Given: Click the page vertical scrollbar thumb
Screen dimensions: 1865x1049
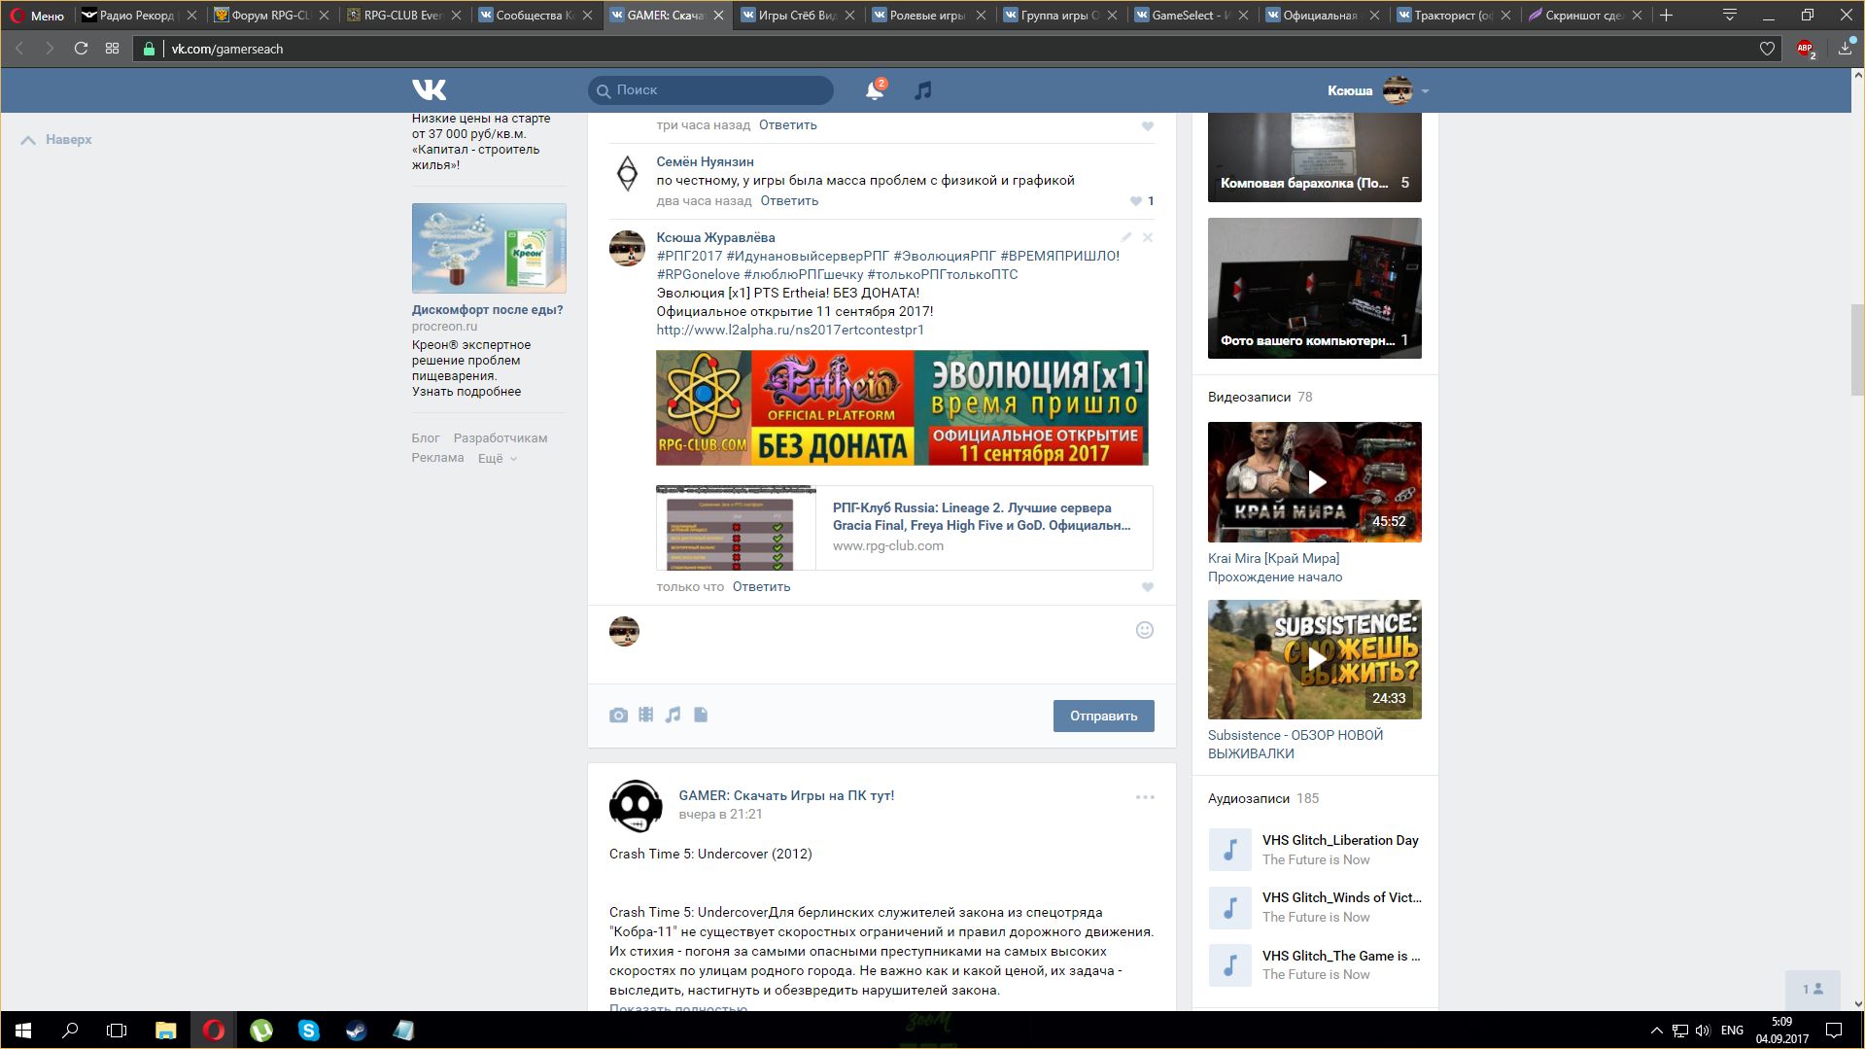Looking at the screenshot, I should coord(1857,350).
